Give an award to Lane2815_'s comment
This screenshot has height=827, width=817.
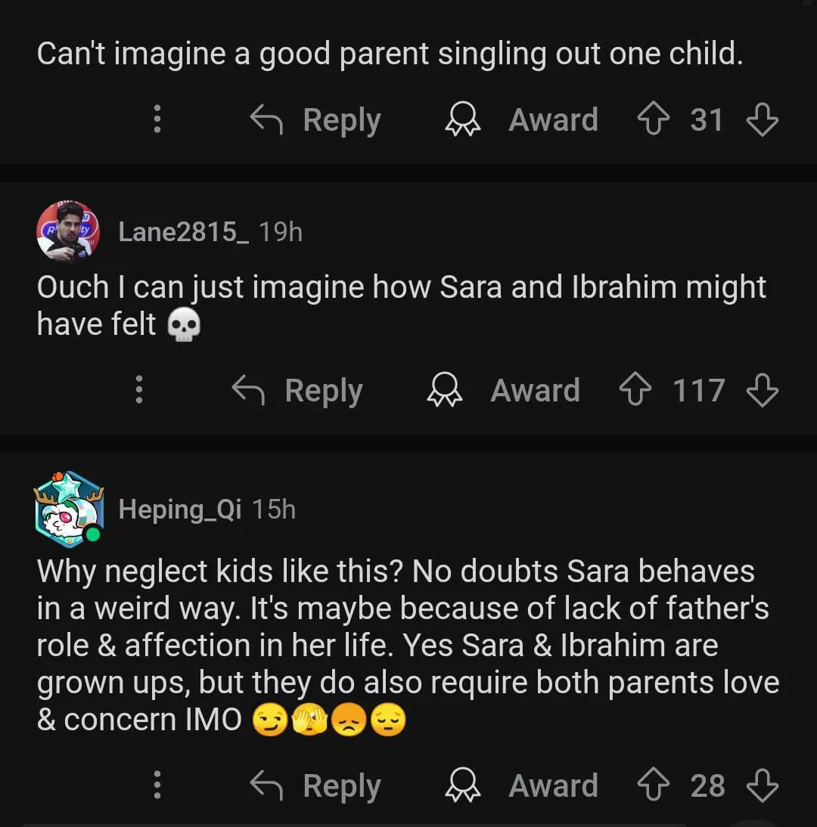point(504,391)
